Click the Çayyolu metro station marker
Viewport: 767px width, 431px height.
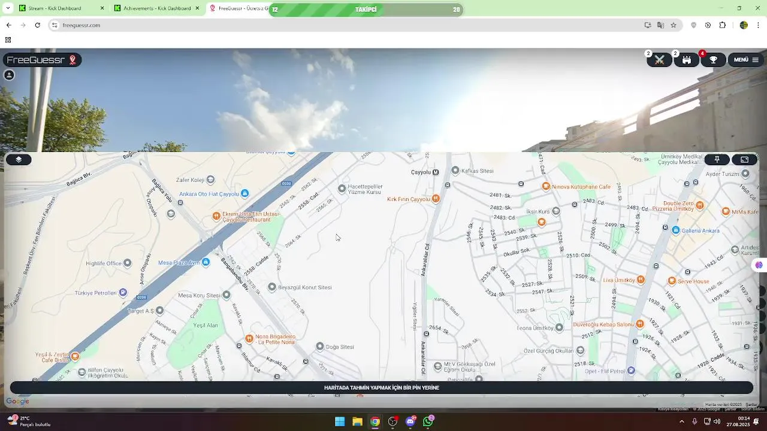(436, 172)
